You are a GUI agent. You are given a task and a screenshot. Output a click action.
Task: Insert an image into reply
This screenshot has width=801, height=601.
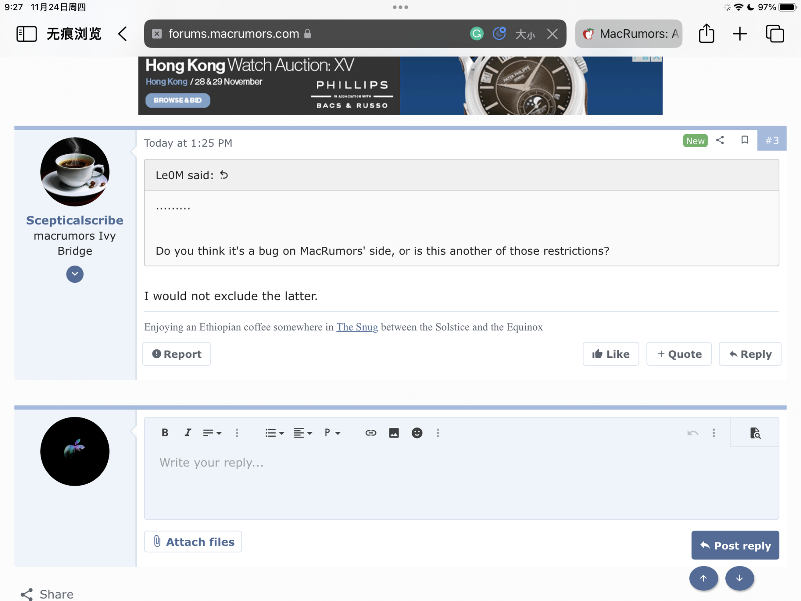[x=394, y=433]
